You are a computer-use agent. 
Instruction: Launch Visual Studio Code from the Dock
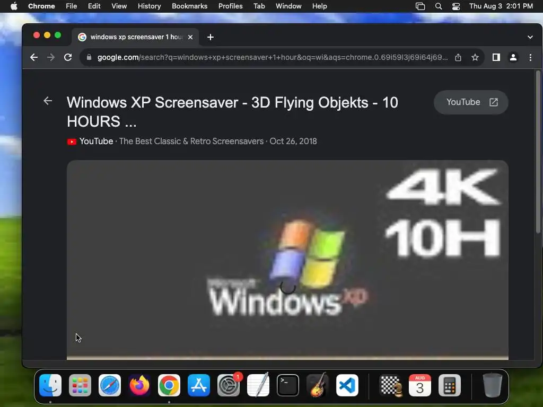[347, 385]
